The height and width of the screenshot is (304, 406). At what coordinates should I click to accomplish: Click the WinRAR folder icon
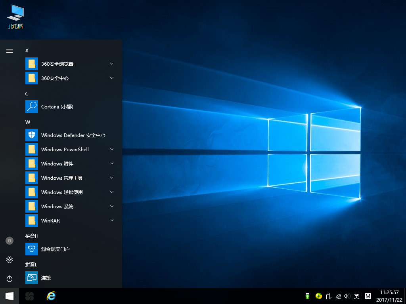pos(32,220)
